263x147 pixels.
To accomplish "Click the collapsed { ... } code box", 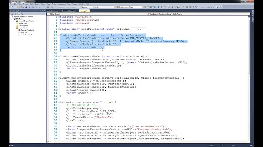I will coord(139,29).
